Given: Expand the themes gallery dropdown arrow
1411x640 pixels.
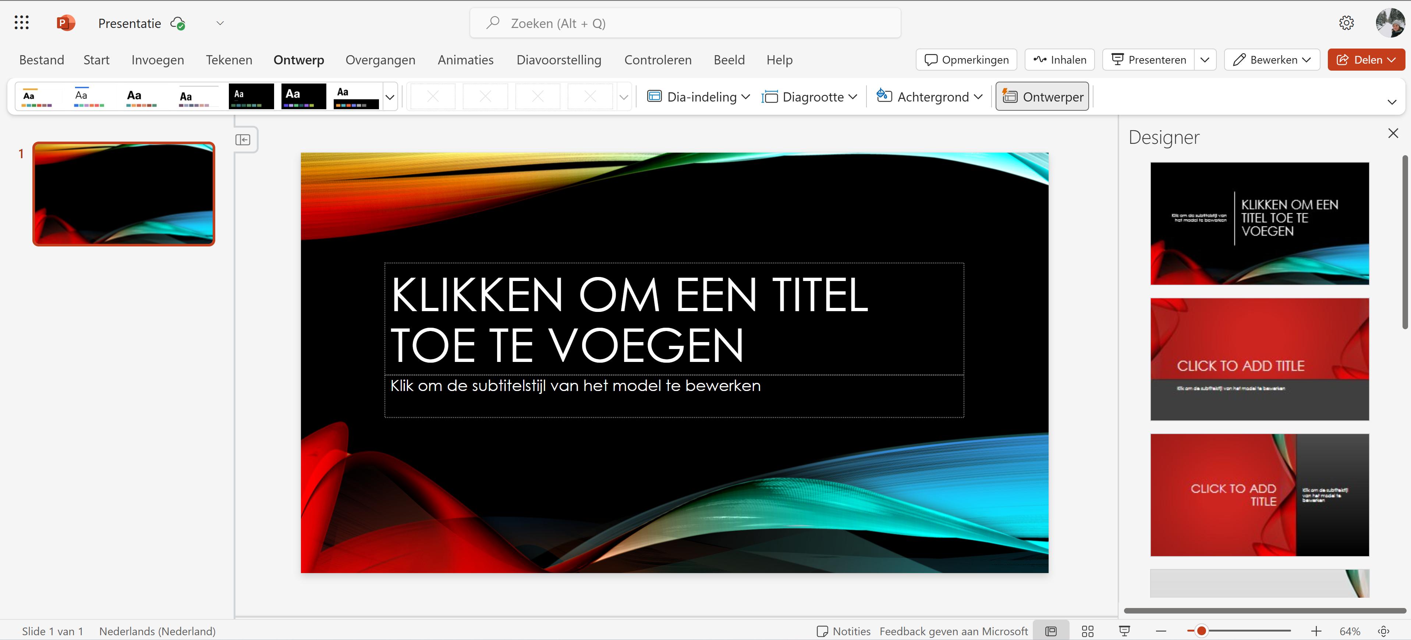Looking at the screenshot, I should point(390,97).
